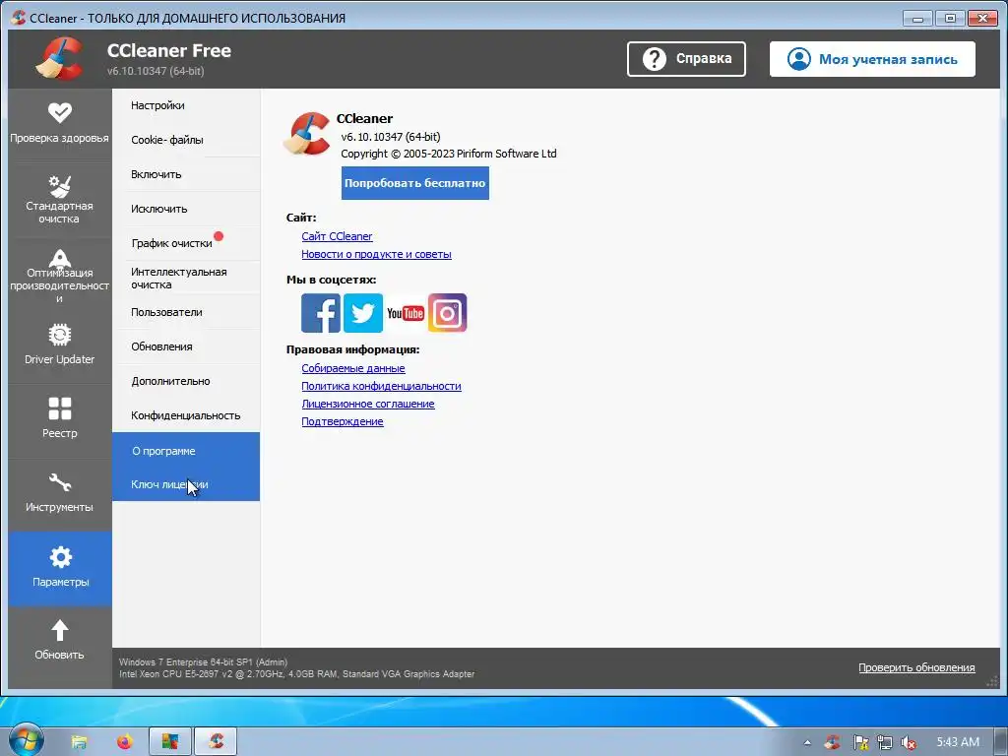Open Новости о продукте и советы link
Viewport: 1008px width, 756px height.
coord(376,255)
